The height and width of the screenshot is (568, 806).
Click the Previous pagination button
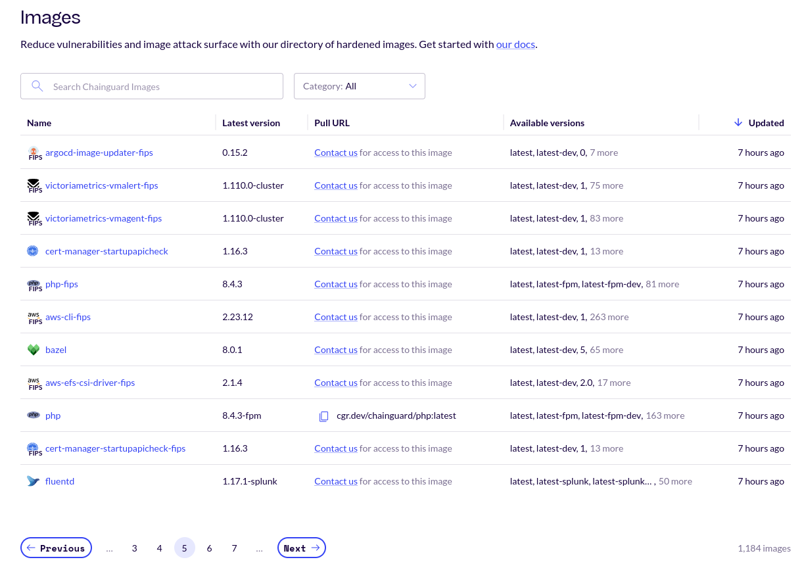coord(56,548)
